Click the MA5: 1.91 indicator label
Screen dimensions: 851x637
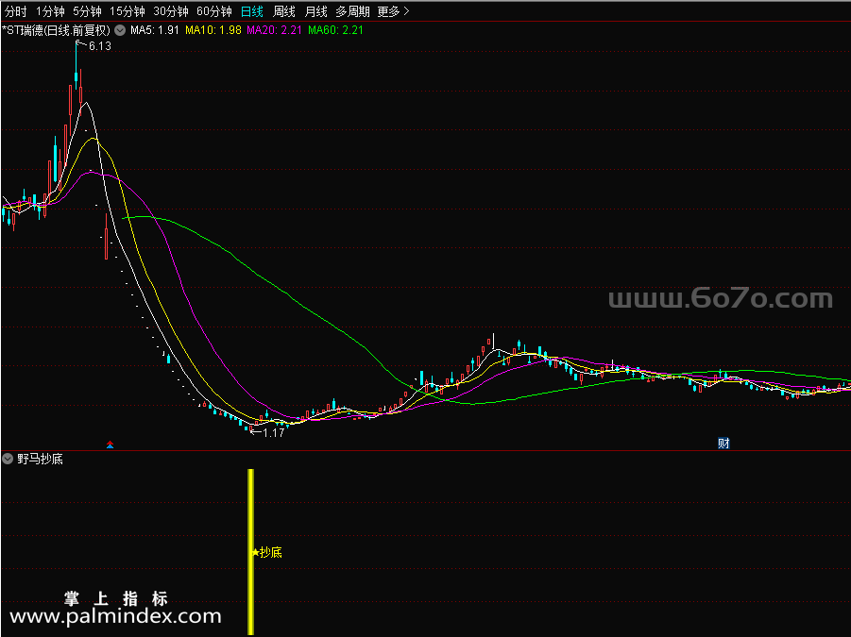click(154, 30)
